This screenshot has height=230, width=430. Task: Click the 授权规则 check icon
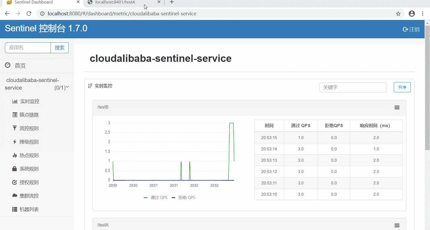pos(15,182)
